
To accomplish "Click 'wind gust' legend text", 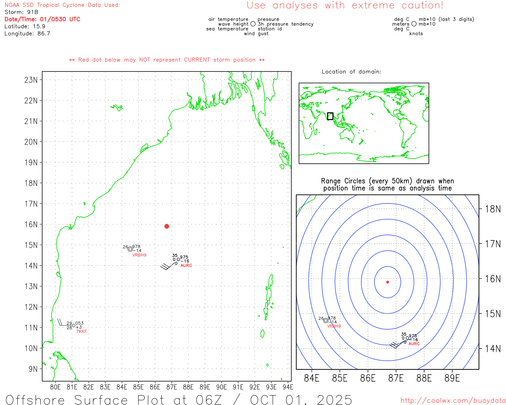I will 256,34.
